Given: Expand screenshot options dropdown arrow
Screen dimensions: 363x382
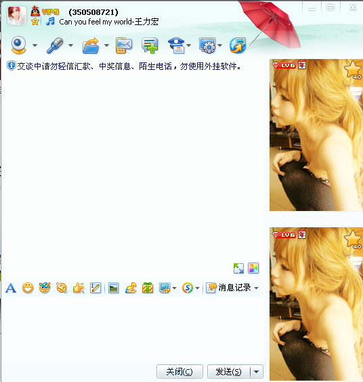Looking at the screenshot, I should [174, 288].
